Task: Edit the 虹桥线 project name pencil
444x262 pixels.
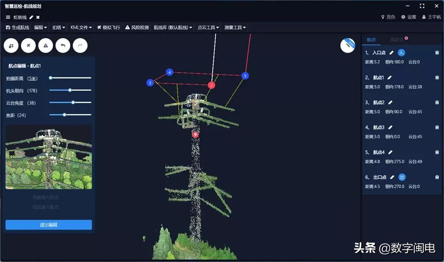Action: [31, 17]
